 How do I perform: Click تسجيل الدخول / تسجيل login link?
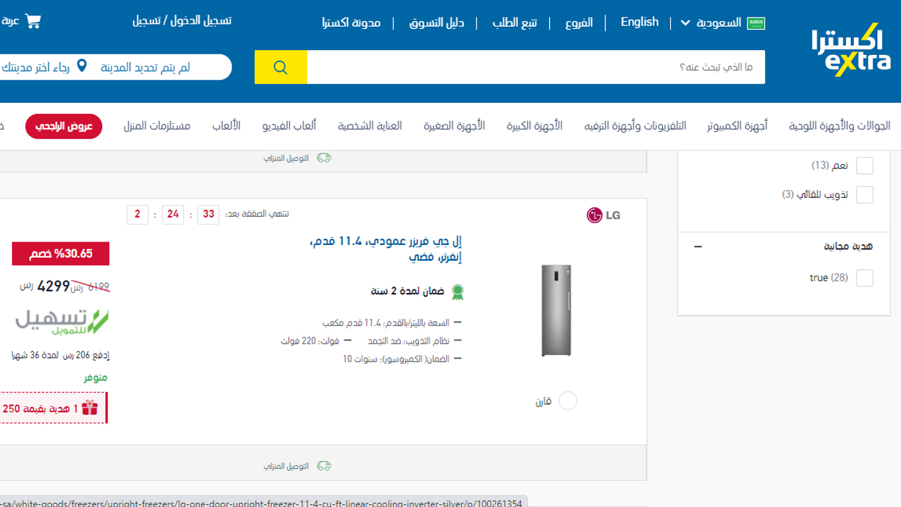click(x=182, y=20)
